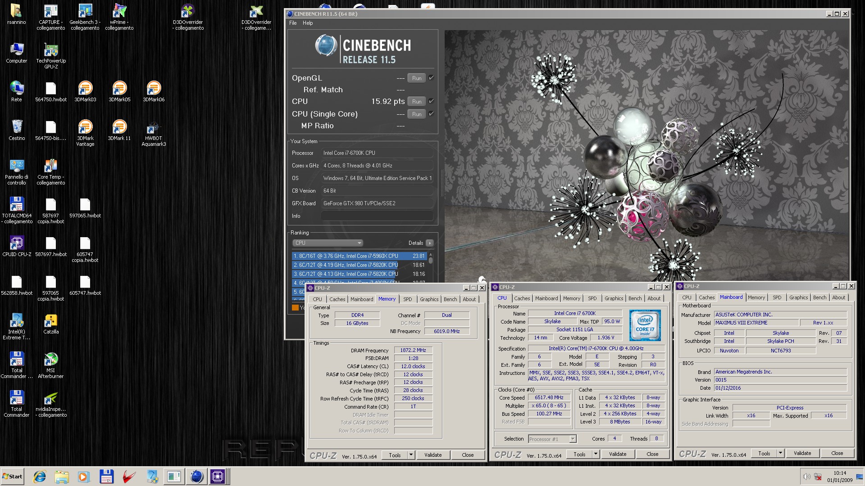Open the Cinebench File menu
This screenshot has height=486, width=865.
pyautogui.click(x=293, y=23)
